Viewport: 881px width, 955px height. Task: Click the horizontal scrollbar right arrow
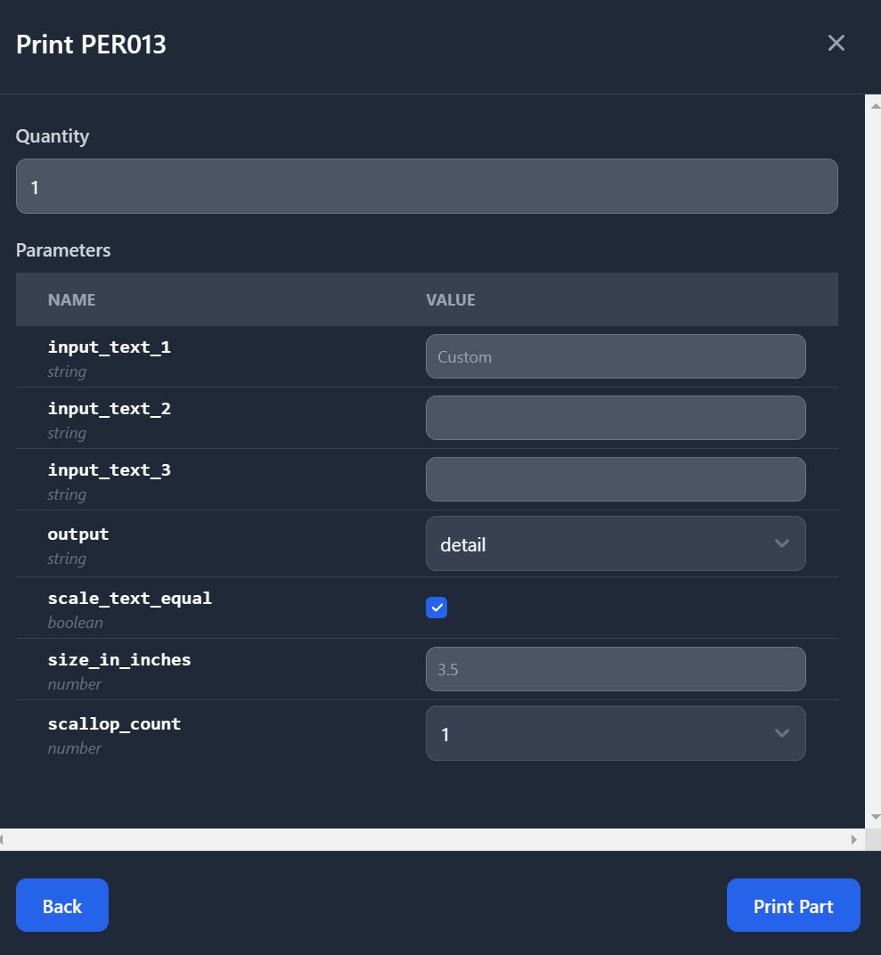(x=853, y=840)
